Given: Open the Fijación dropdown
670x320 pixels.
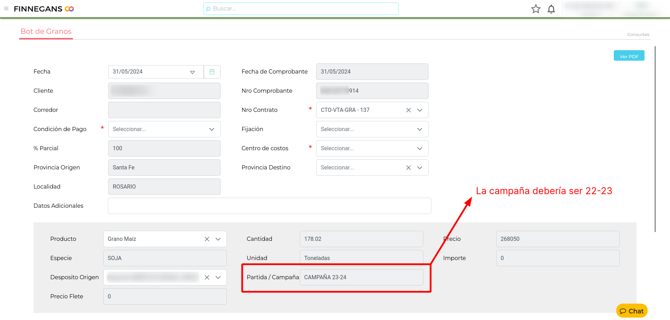Looking at the screenshot, I should pyautogui.click(x=419, y=129).
